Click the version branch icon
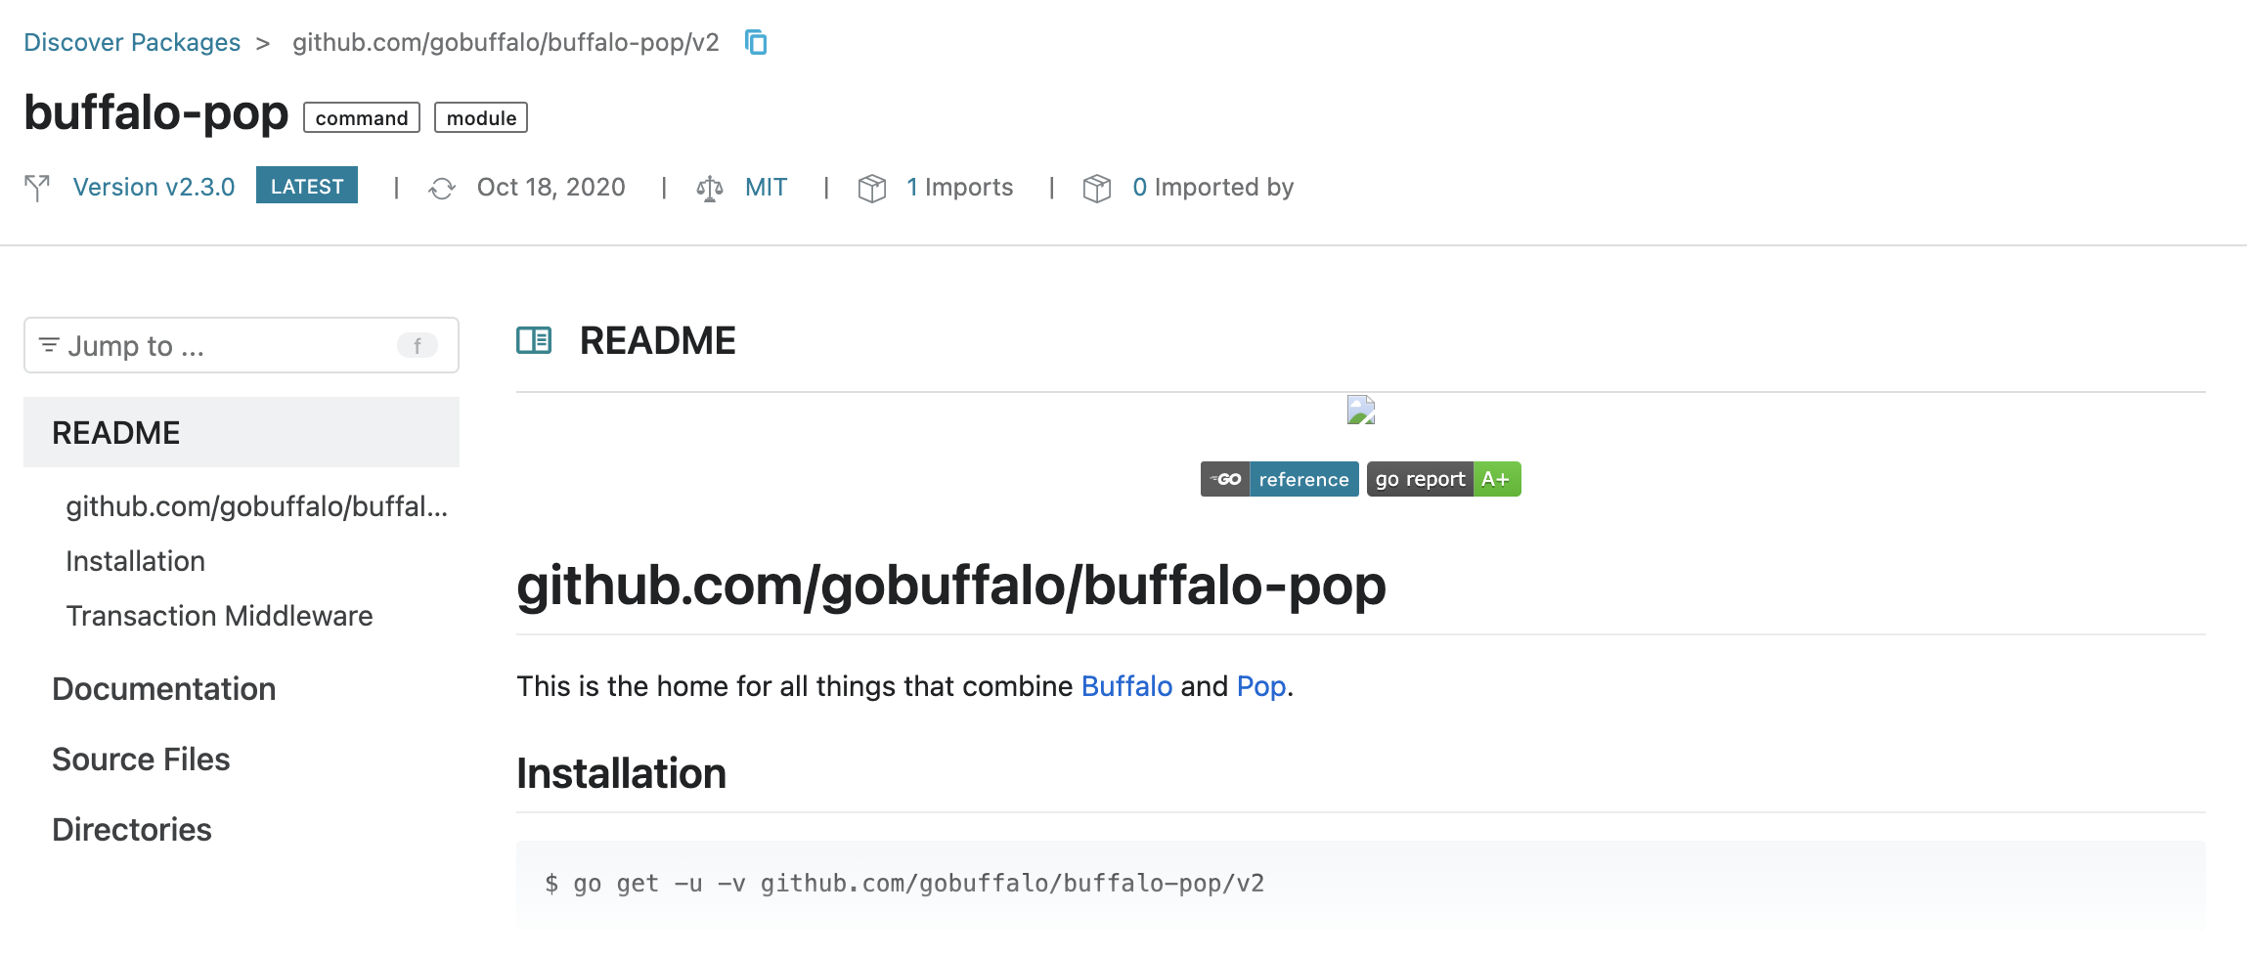 pyautogui.click(x=37, y=187)
